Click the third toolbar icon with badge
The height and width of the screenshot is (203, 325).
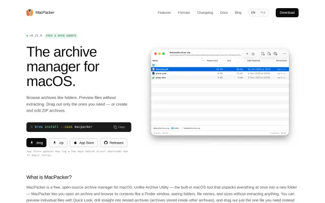click(275, 54)
